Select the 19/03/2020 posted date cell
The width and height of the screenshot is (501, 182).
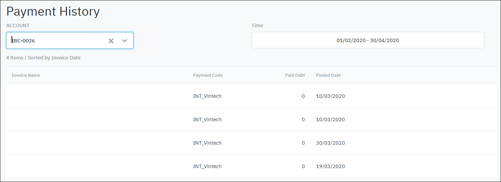330,166
